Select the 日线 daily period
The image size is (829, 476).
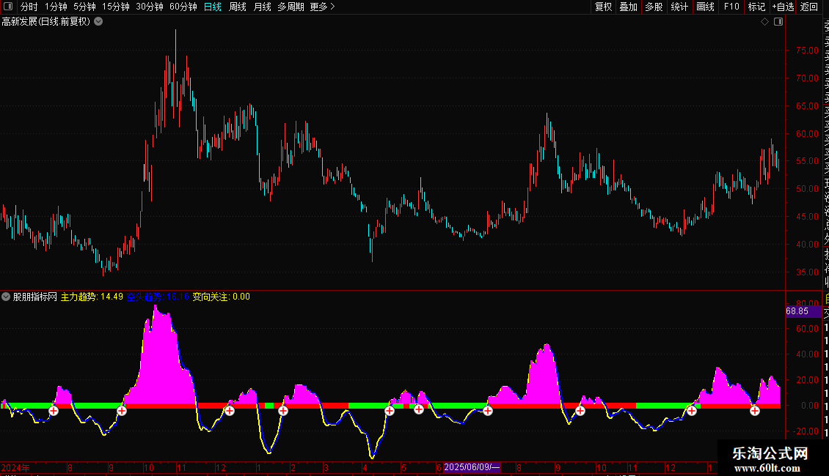213,7
